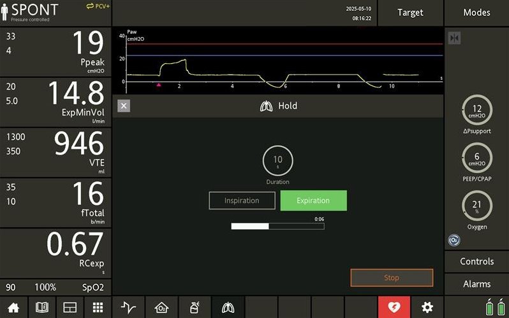The image size is (509, 318).
Task: Open the Home screen icon
Action: click(x=13, y=307)
